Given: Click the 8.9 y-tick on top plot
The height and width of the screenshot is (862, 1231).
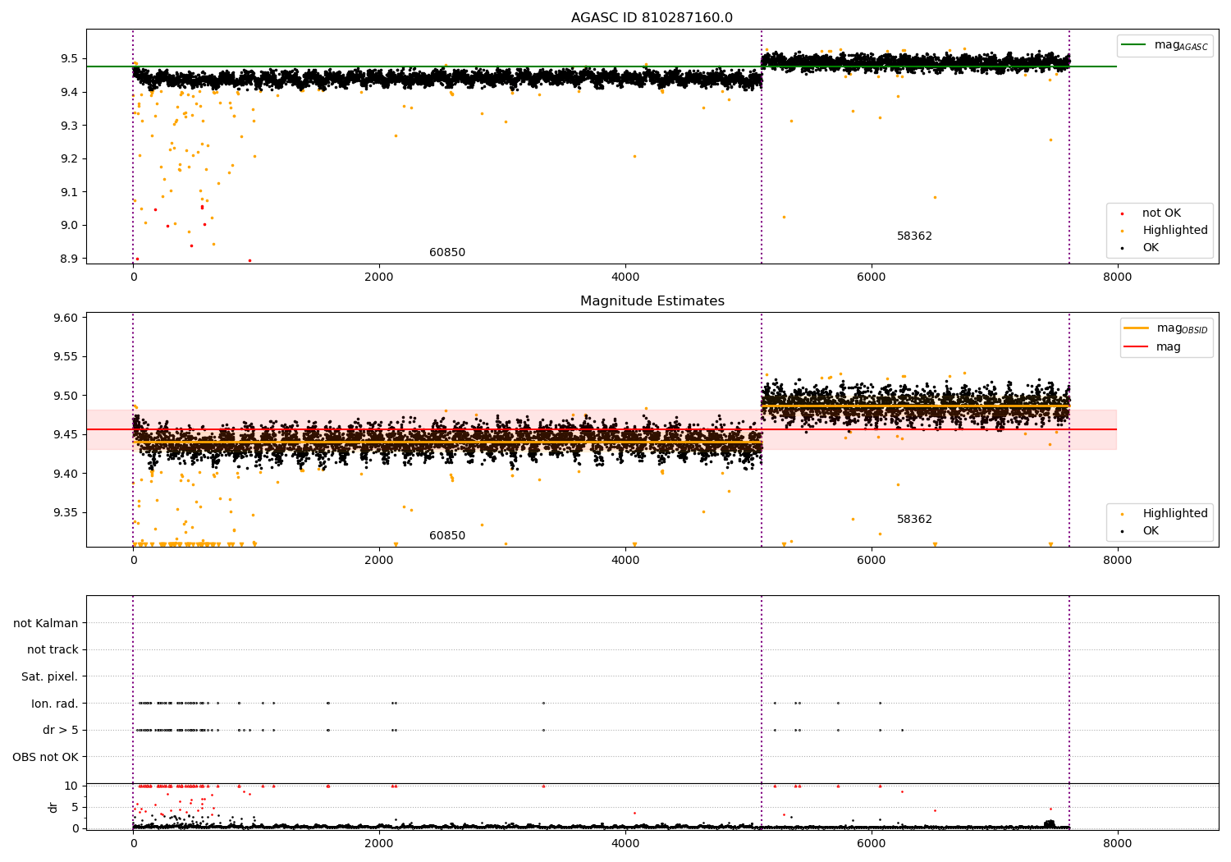Looking at the screenshot, I should point(69,259).
